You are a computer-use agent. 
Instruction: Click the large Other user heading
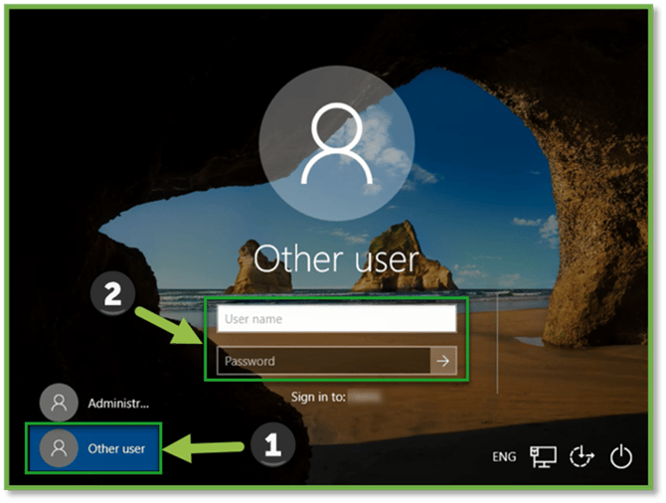336,258
